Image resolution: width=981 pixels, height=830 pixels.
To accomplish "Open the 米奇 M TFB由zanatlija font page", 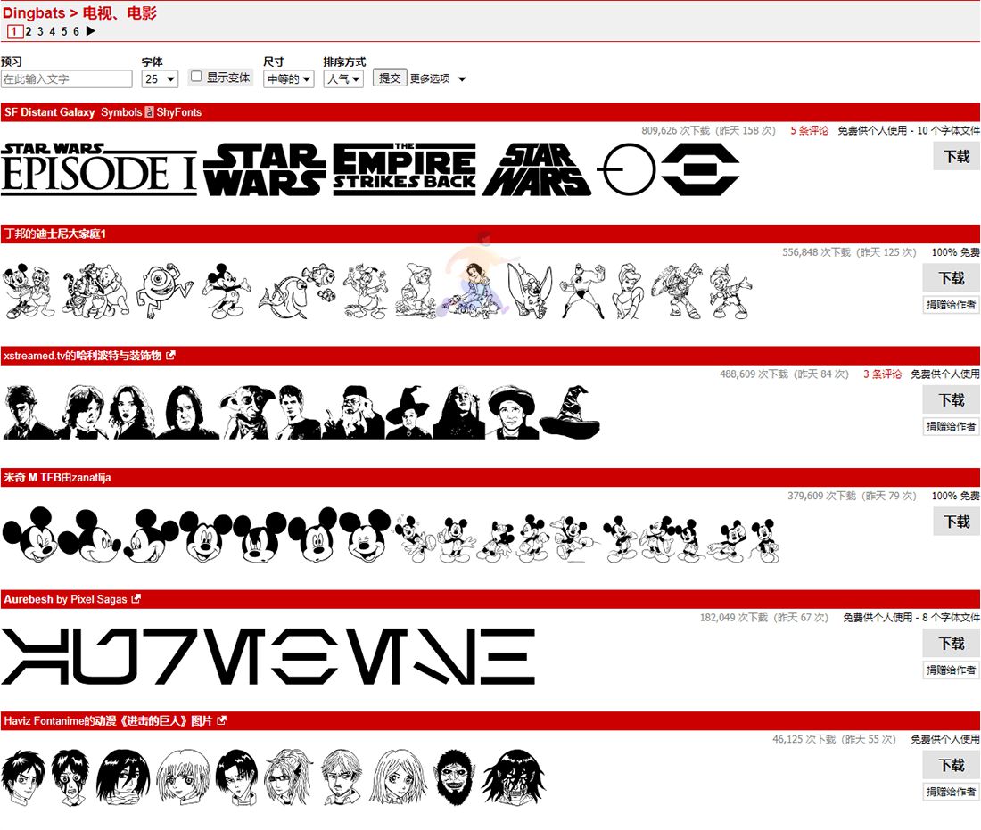I will click(x=57, y=477).
